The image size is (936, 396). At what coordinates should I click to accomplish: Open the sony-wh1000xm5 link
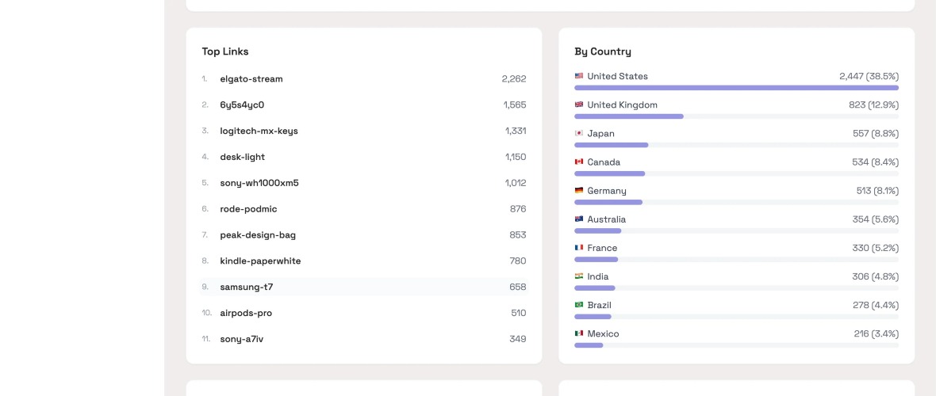click(259, 183)
